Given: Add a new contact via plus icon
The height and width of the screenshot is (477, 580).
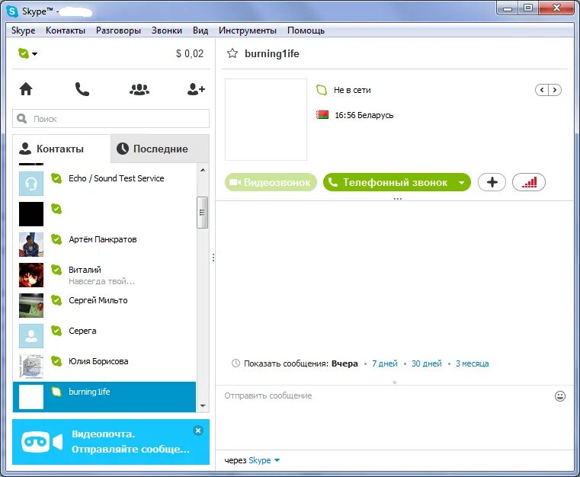Looking at the screenshot, I should (196, 89).
